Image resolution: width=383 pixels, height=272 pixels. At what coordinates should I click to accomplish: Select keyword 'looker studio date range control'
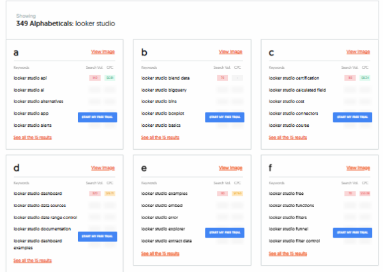45,217
